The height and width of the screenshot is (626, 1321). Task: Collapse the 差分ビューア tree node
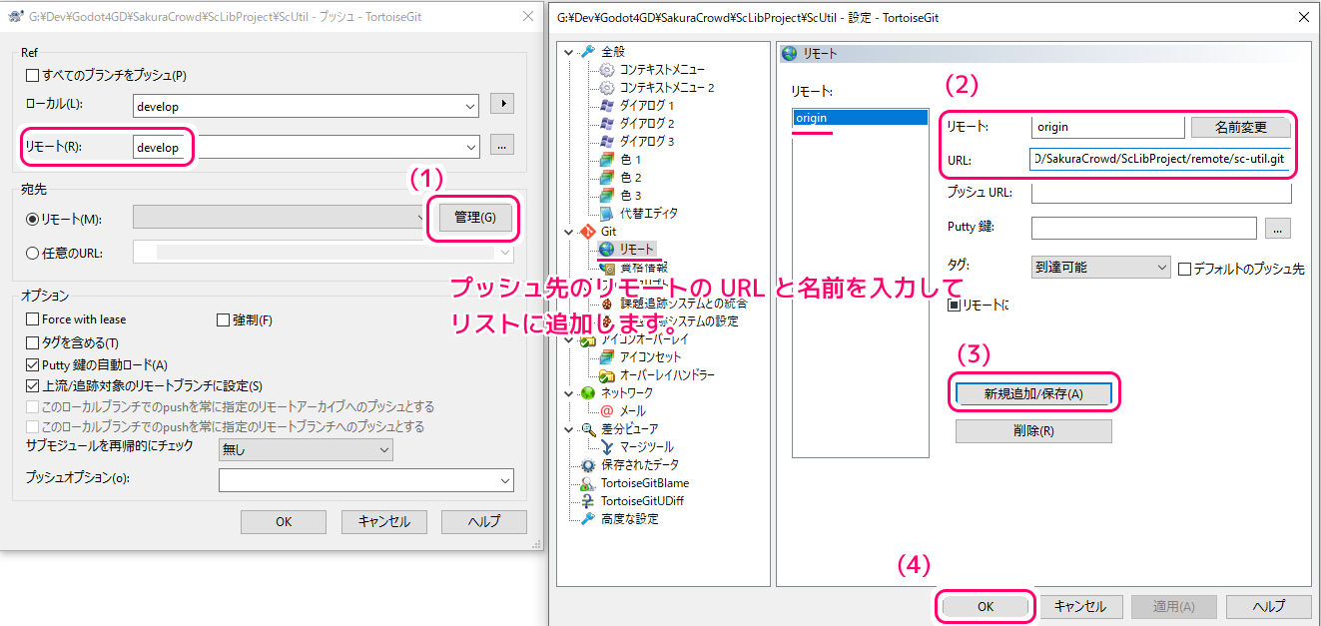coord(569,429)
